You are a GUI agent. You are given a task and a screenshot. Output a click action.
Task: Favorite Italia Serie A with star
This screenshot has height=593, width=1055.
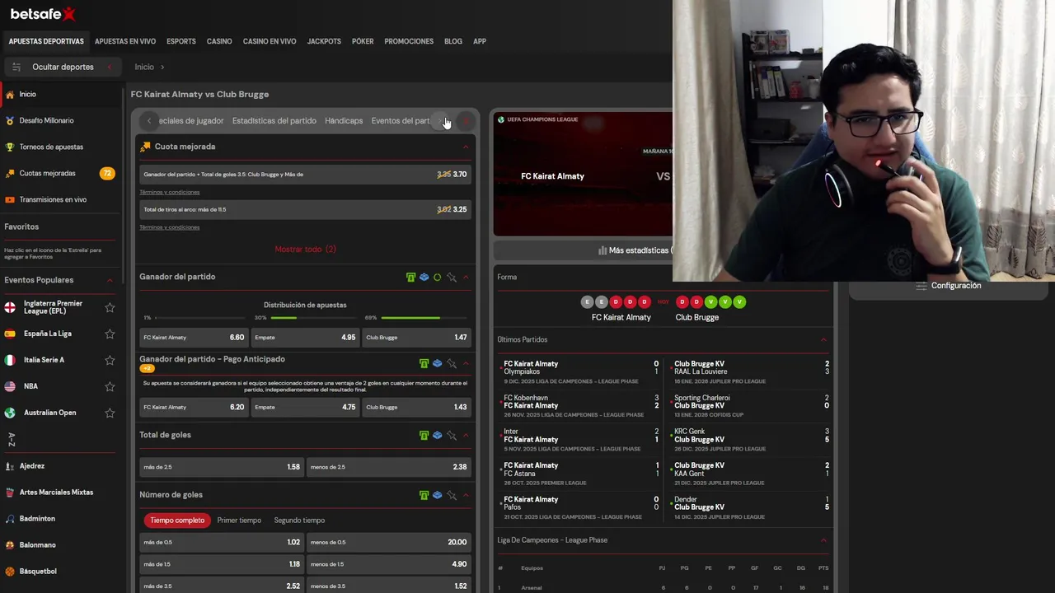tap(110, 360)
